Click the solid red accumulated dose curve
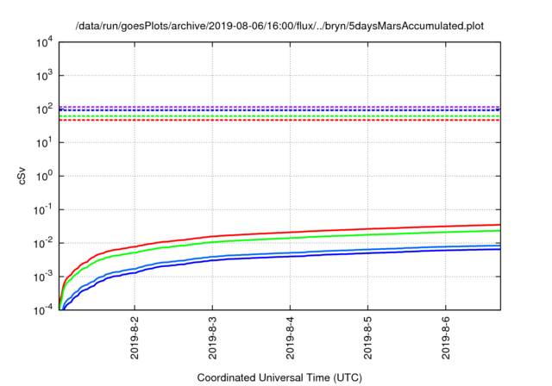The image size is (552, 386). (290, 232)
